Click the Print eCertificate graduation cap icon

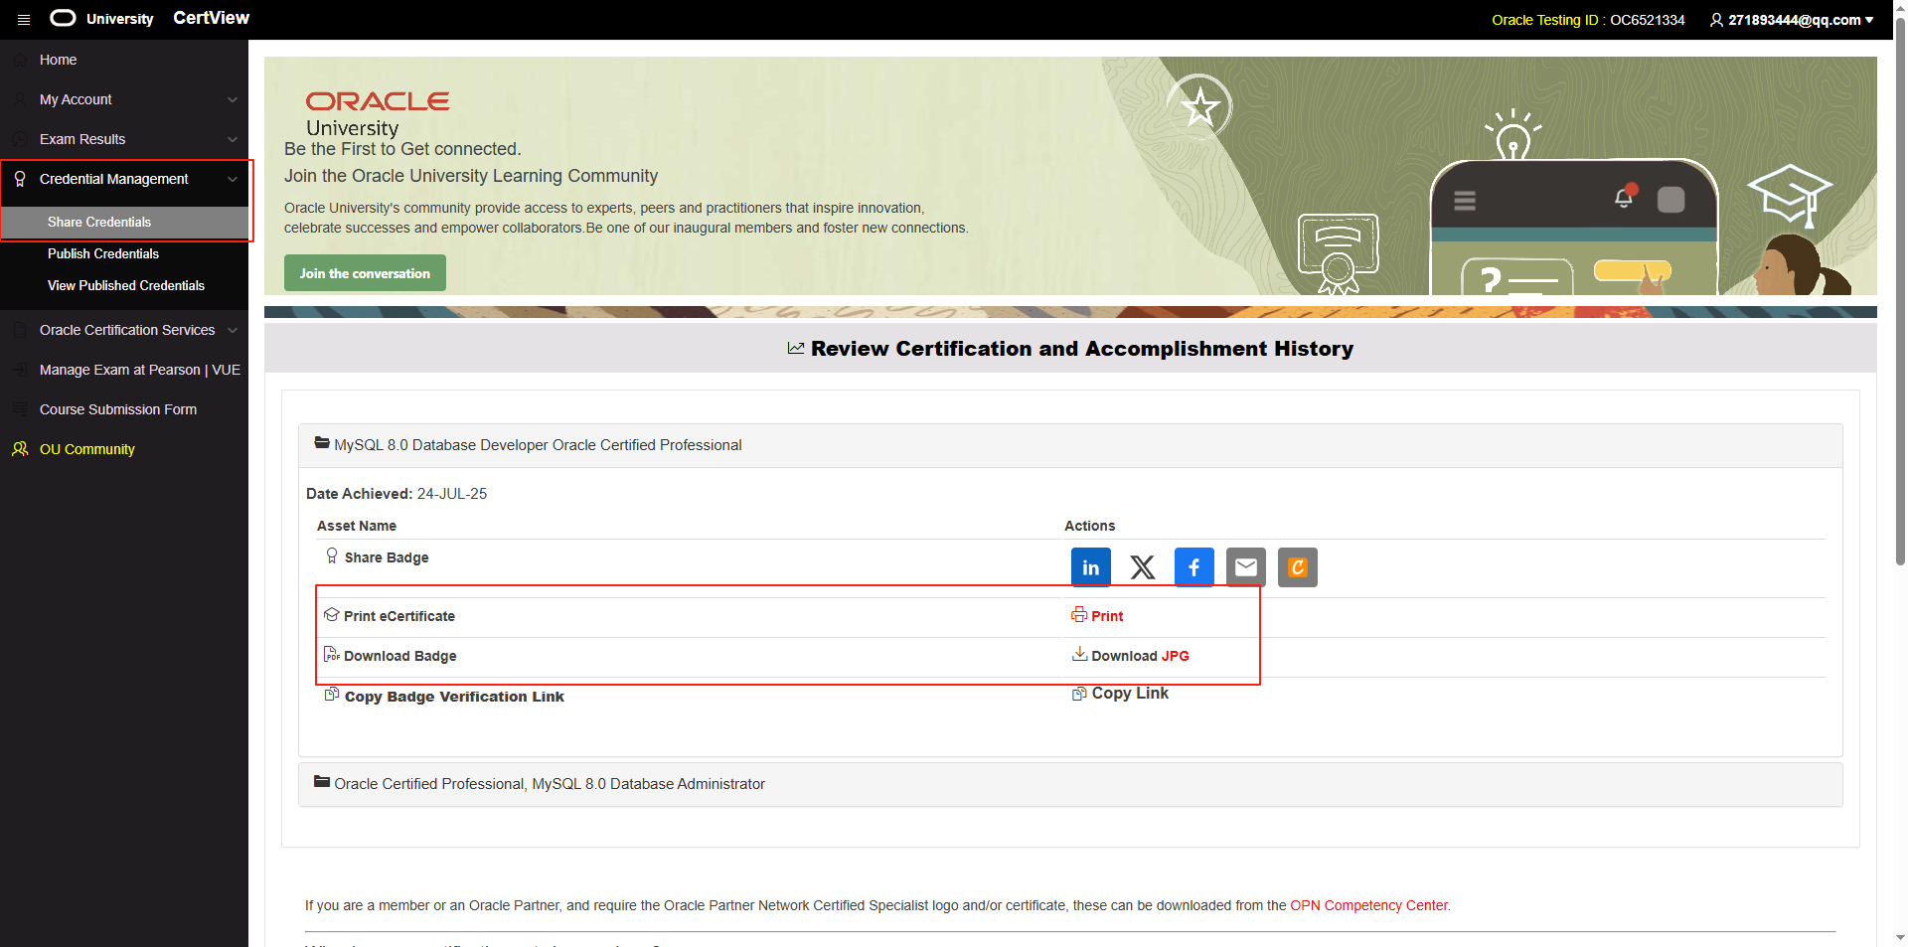(x=332, y=615)
